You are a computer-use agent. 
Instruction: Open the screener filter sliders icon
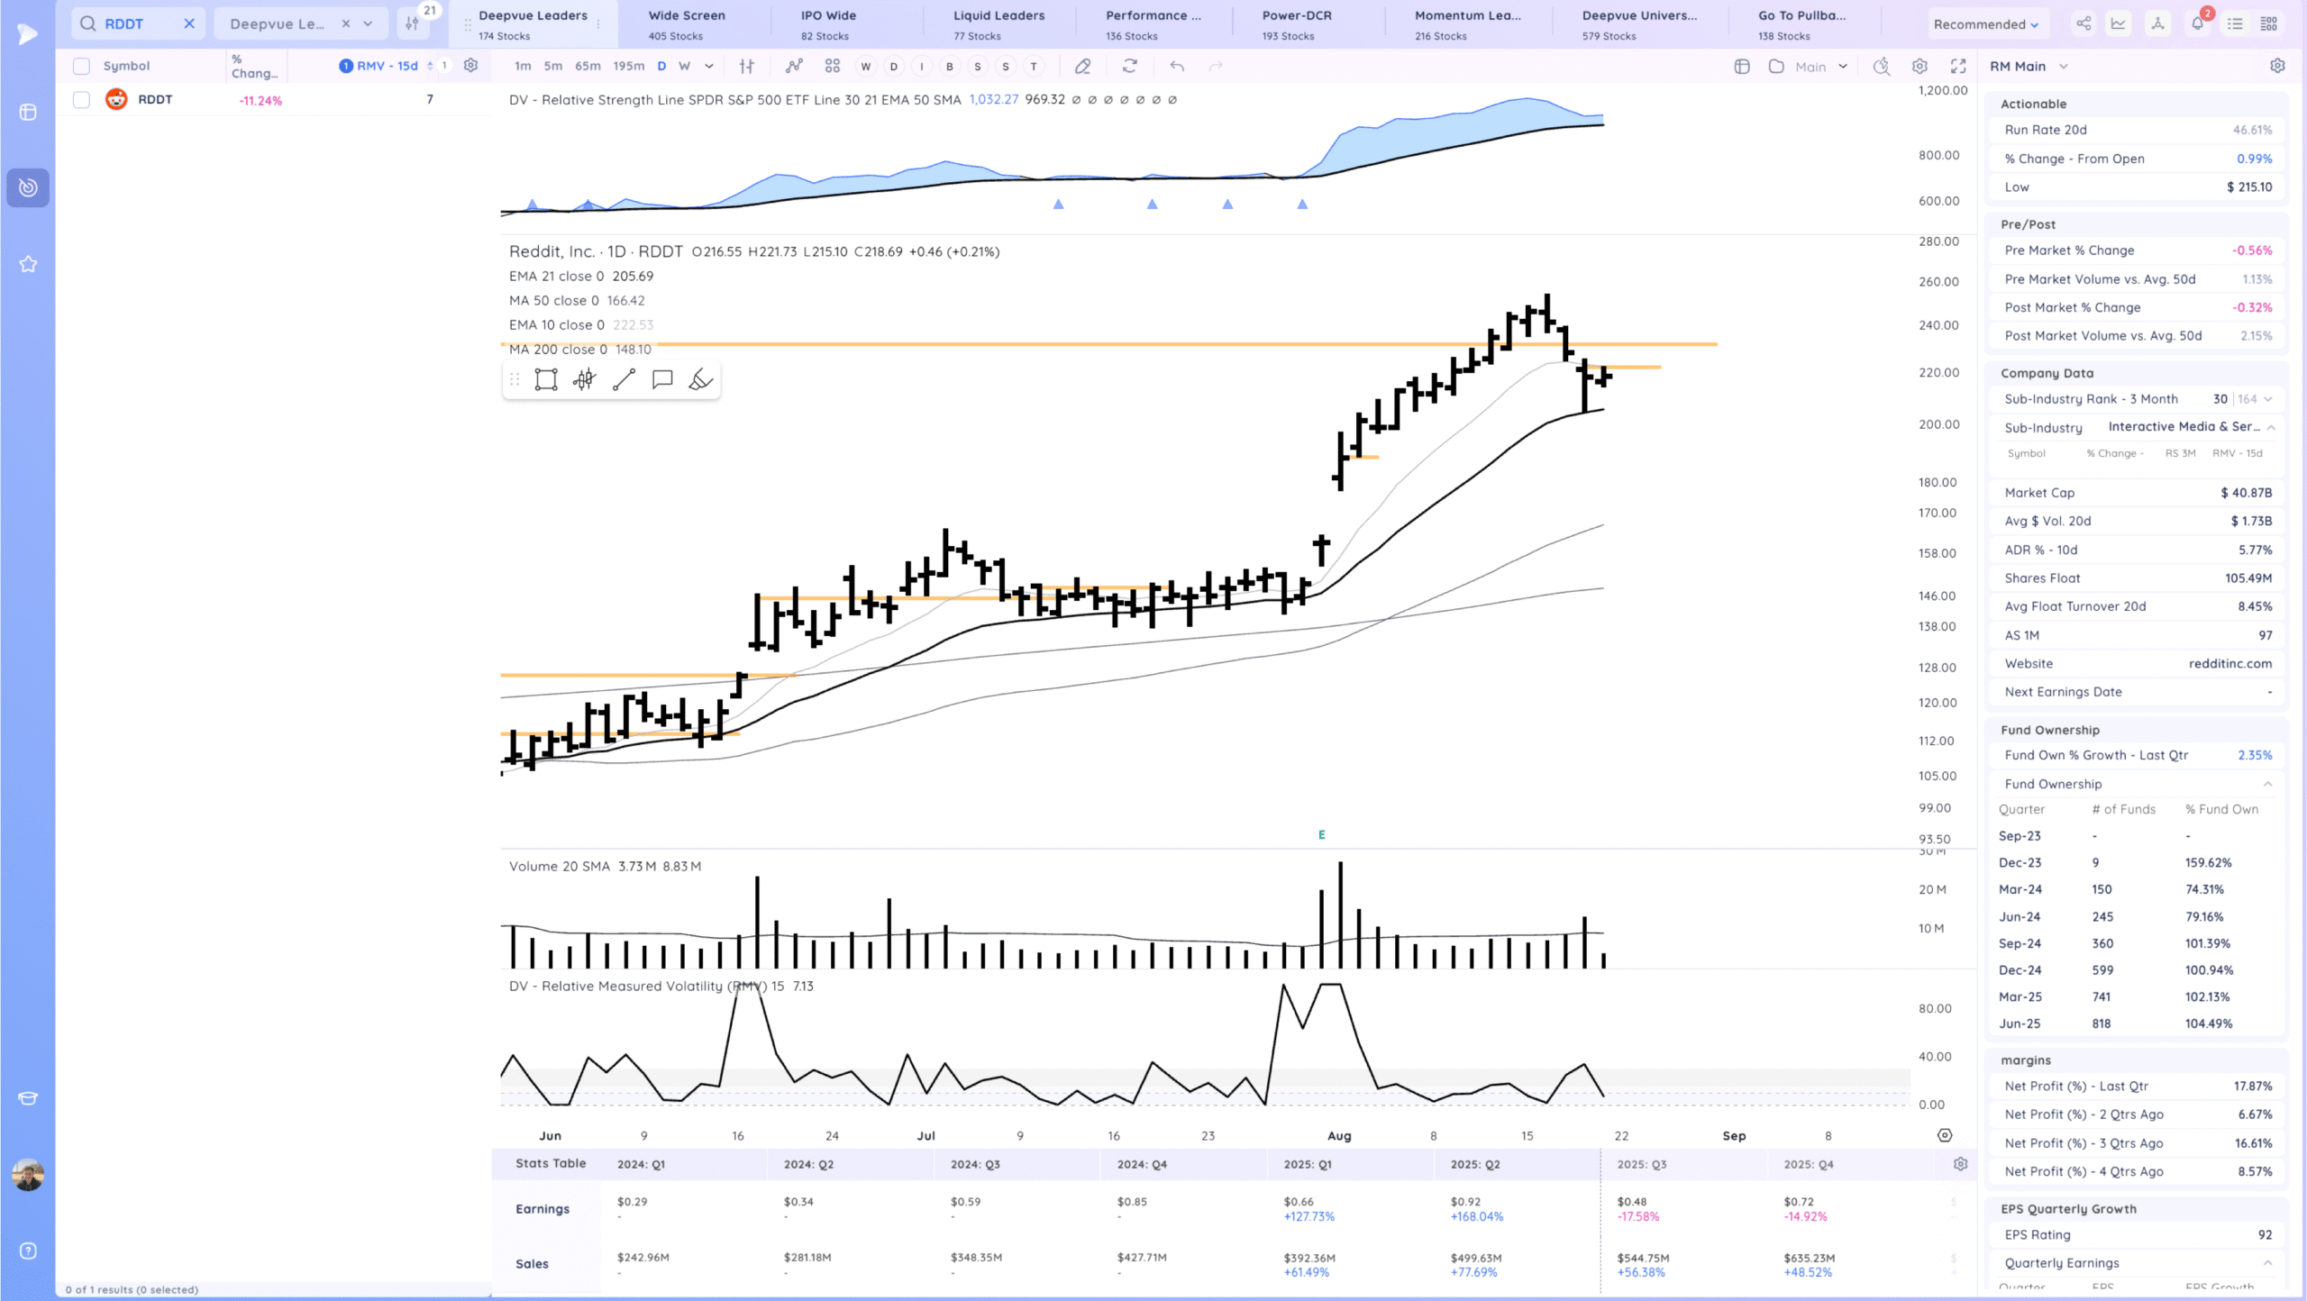coord(412,23)
